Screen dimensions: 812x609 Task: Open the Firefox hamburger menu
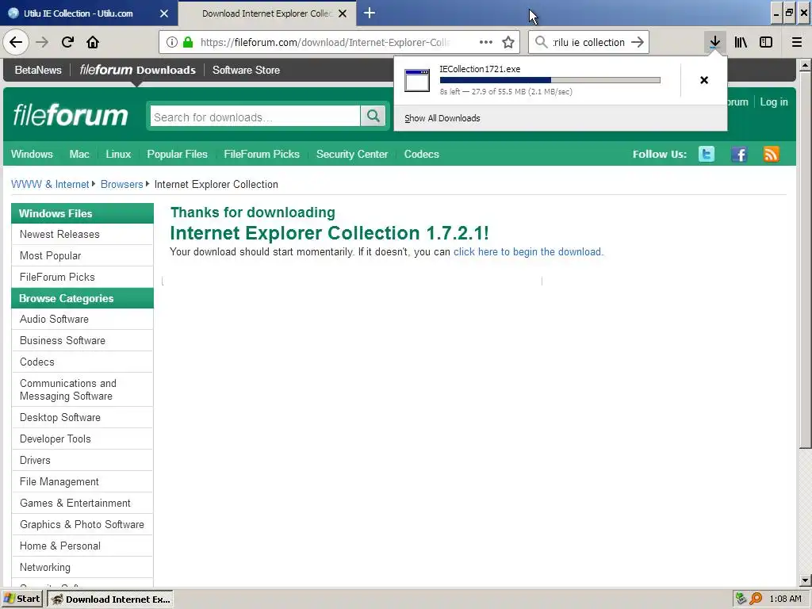pos(797,43)
